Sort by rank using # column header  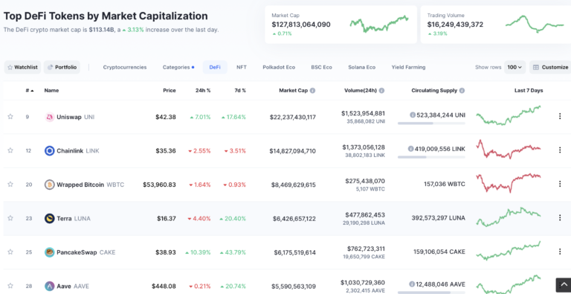tap(30, 91)
